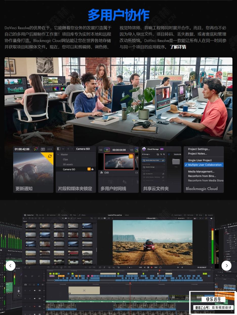Open the Effects panel tab
The image size is (237, 315).
pos(82,215)
